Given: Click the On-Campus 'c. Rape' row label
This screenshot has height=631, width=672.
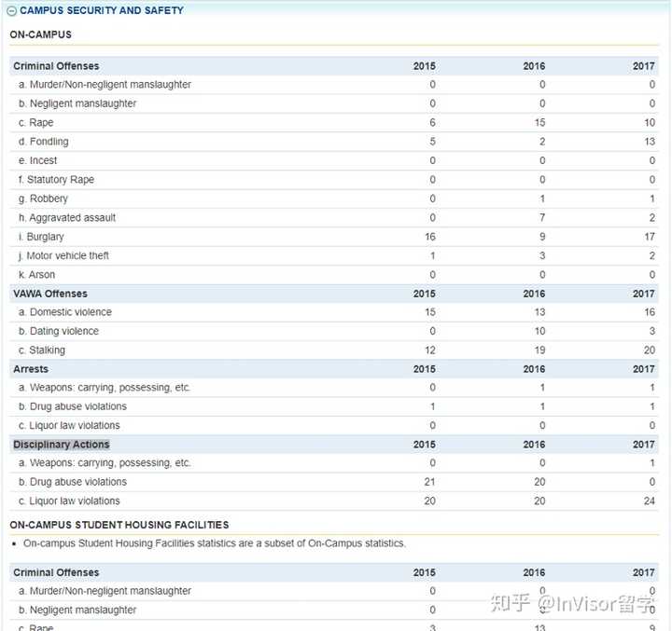Looking at the screenshot, I should [36, 122].
